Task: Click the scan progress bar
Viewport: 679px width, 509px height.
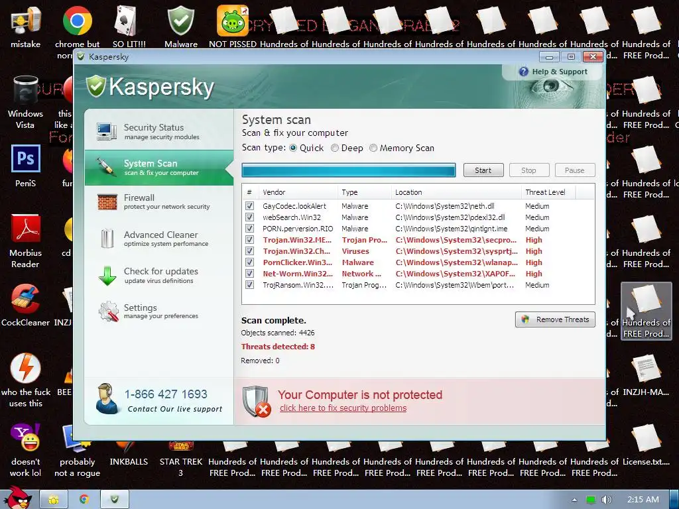Action: point(349,170)
